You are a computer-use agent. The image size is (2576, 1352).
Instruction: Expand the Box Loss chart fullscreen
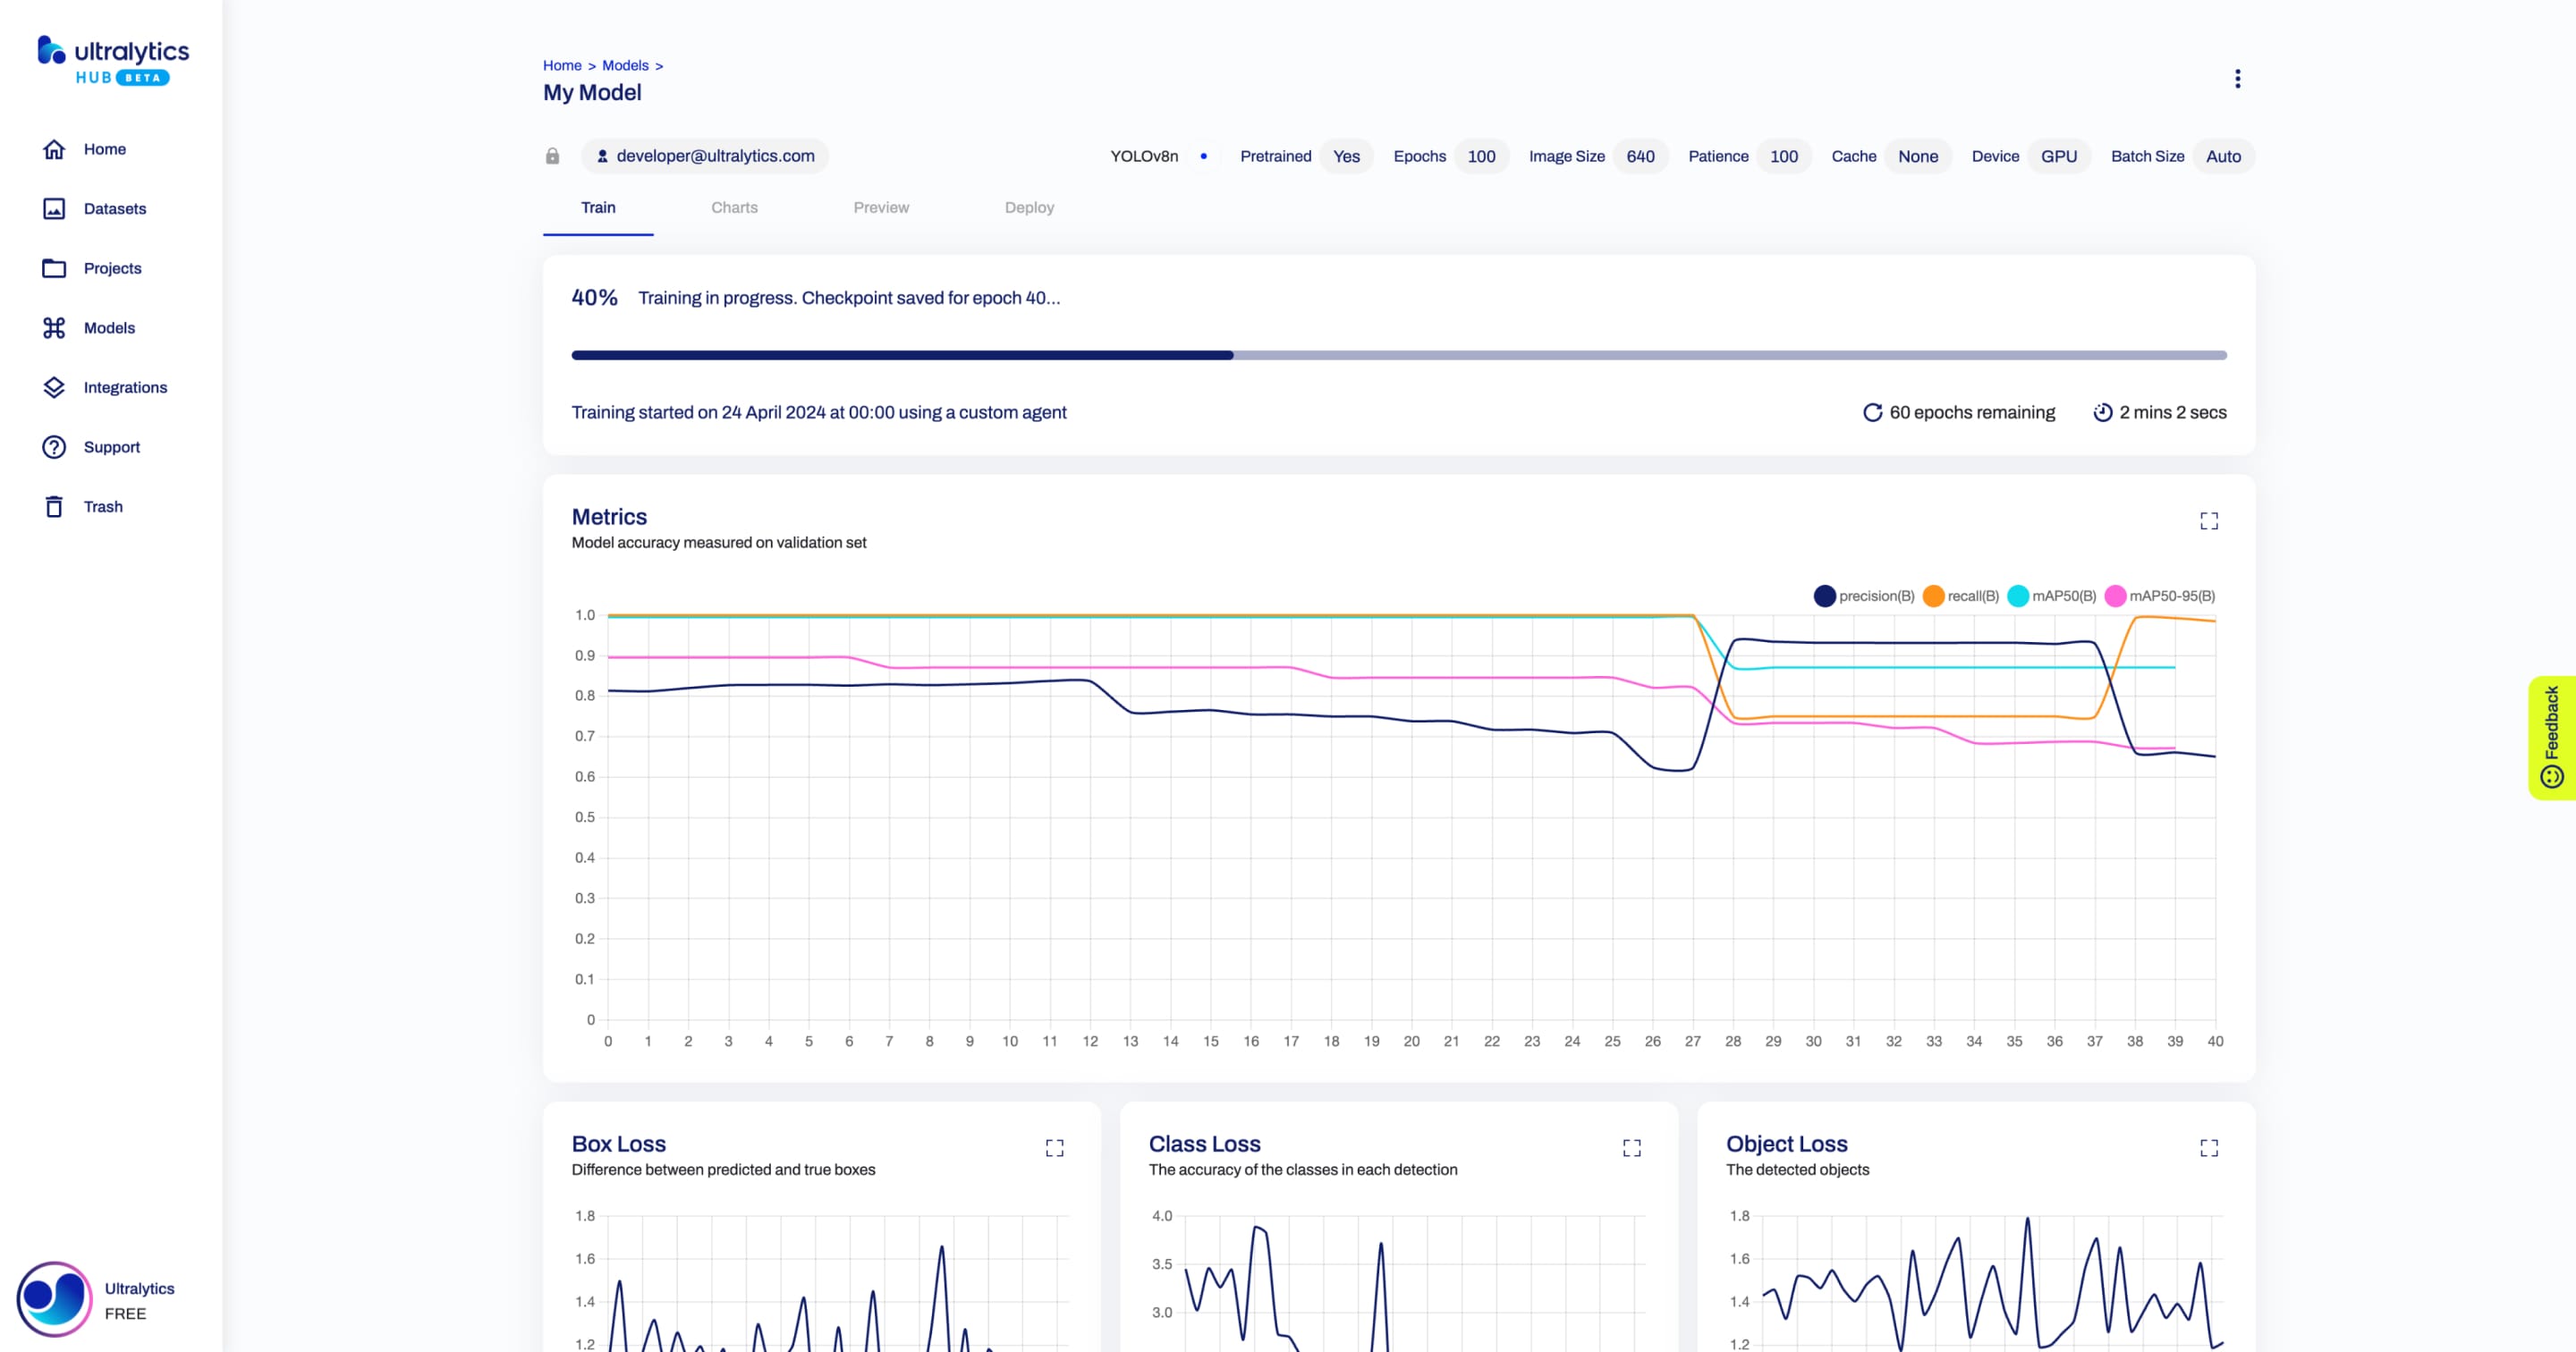pos(1056,1146)
